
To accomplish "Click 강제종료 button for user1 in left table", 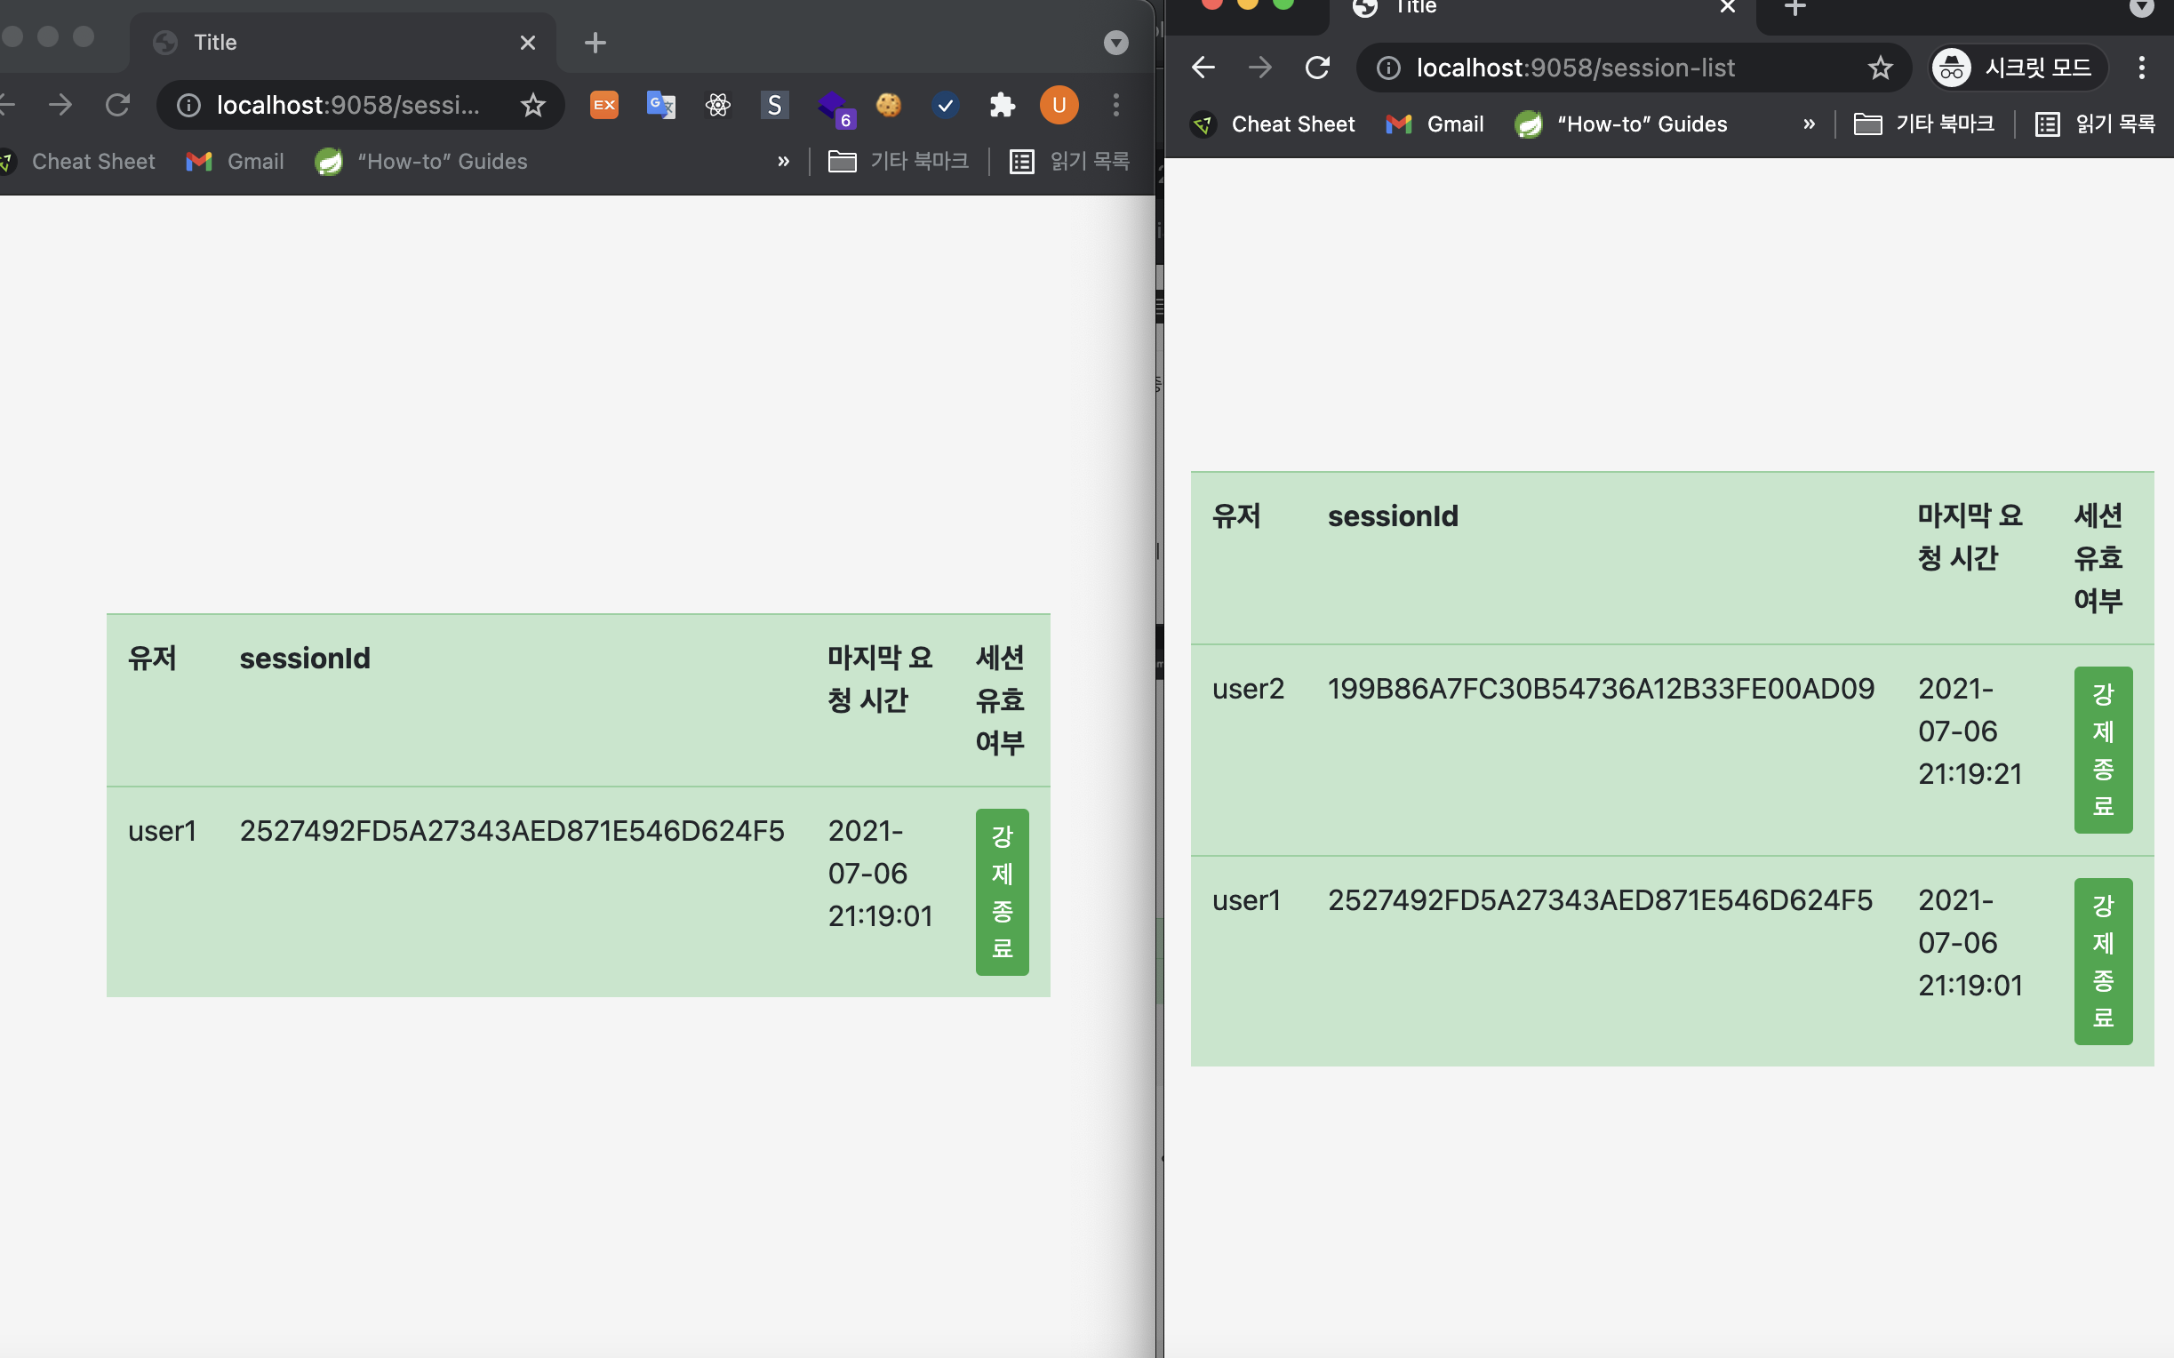I will coord(1002,891).
